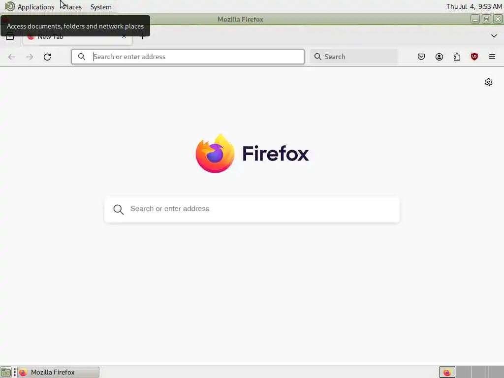Focus the address bar in toolbar
504x378 pixels.
188,57
